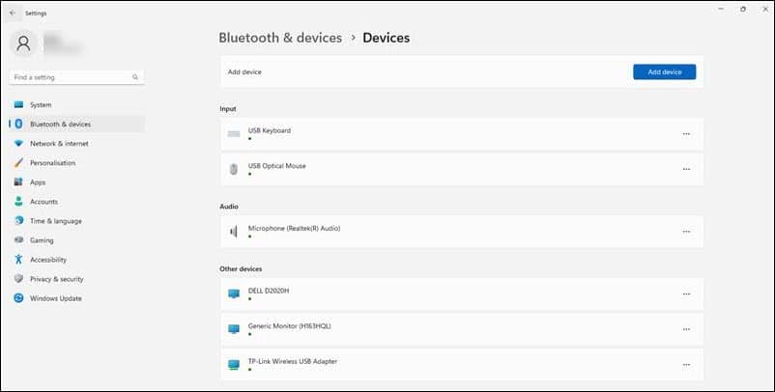The image size is (775, 392).
Task: Click the Network & internet wifi icon
Action: 18,144
